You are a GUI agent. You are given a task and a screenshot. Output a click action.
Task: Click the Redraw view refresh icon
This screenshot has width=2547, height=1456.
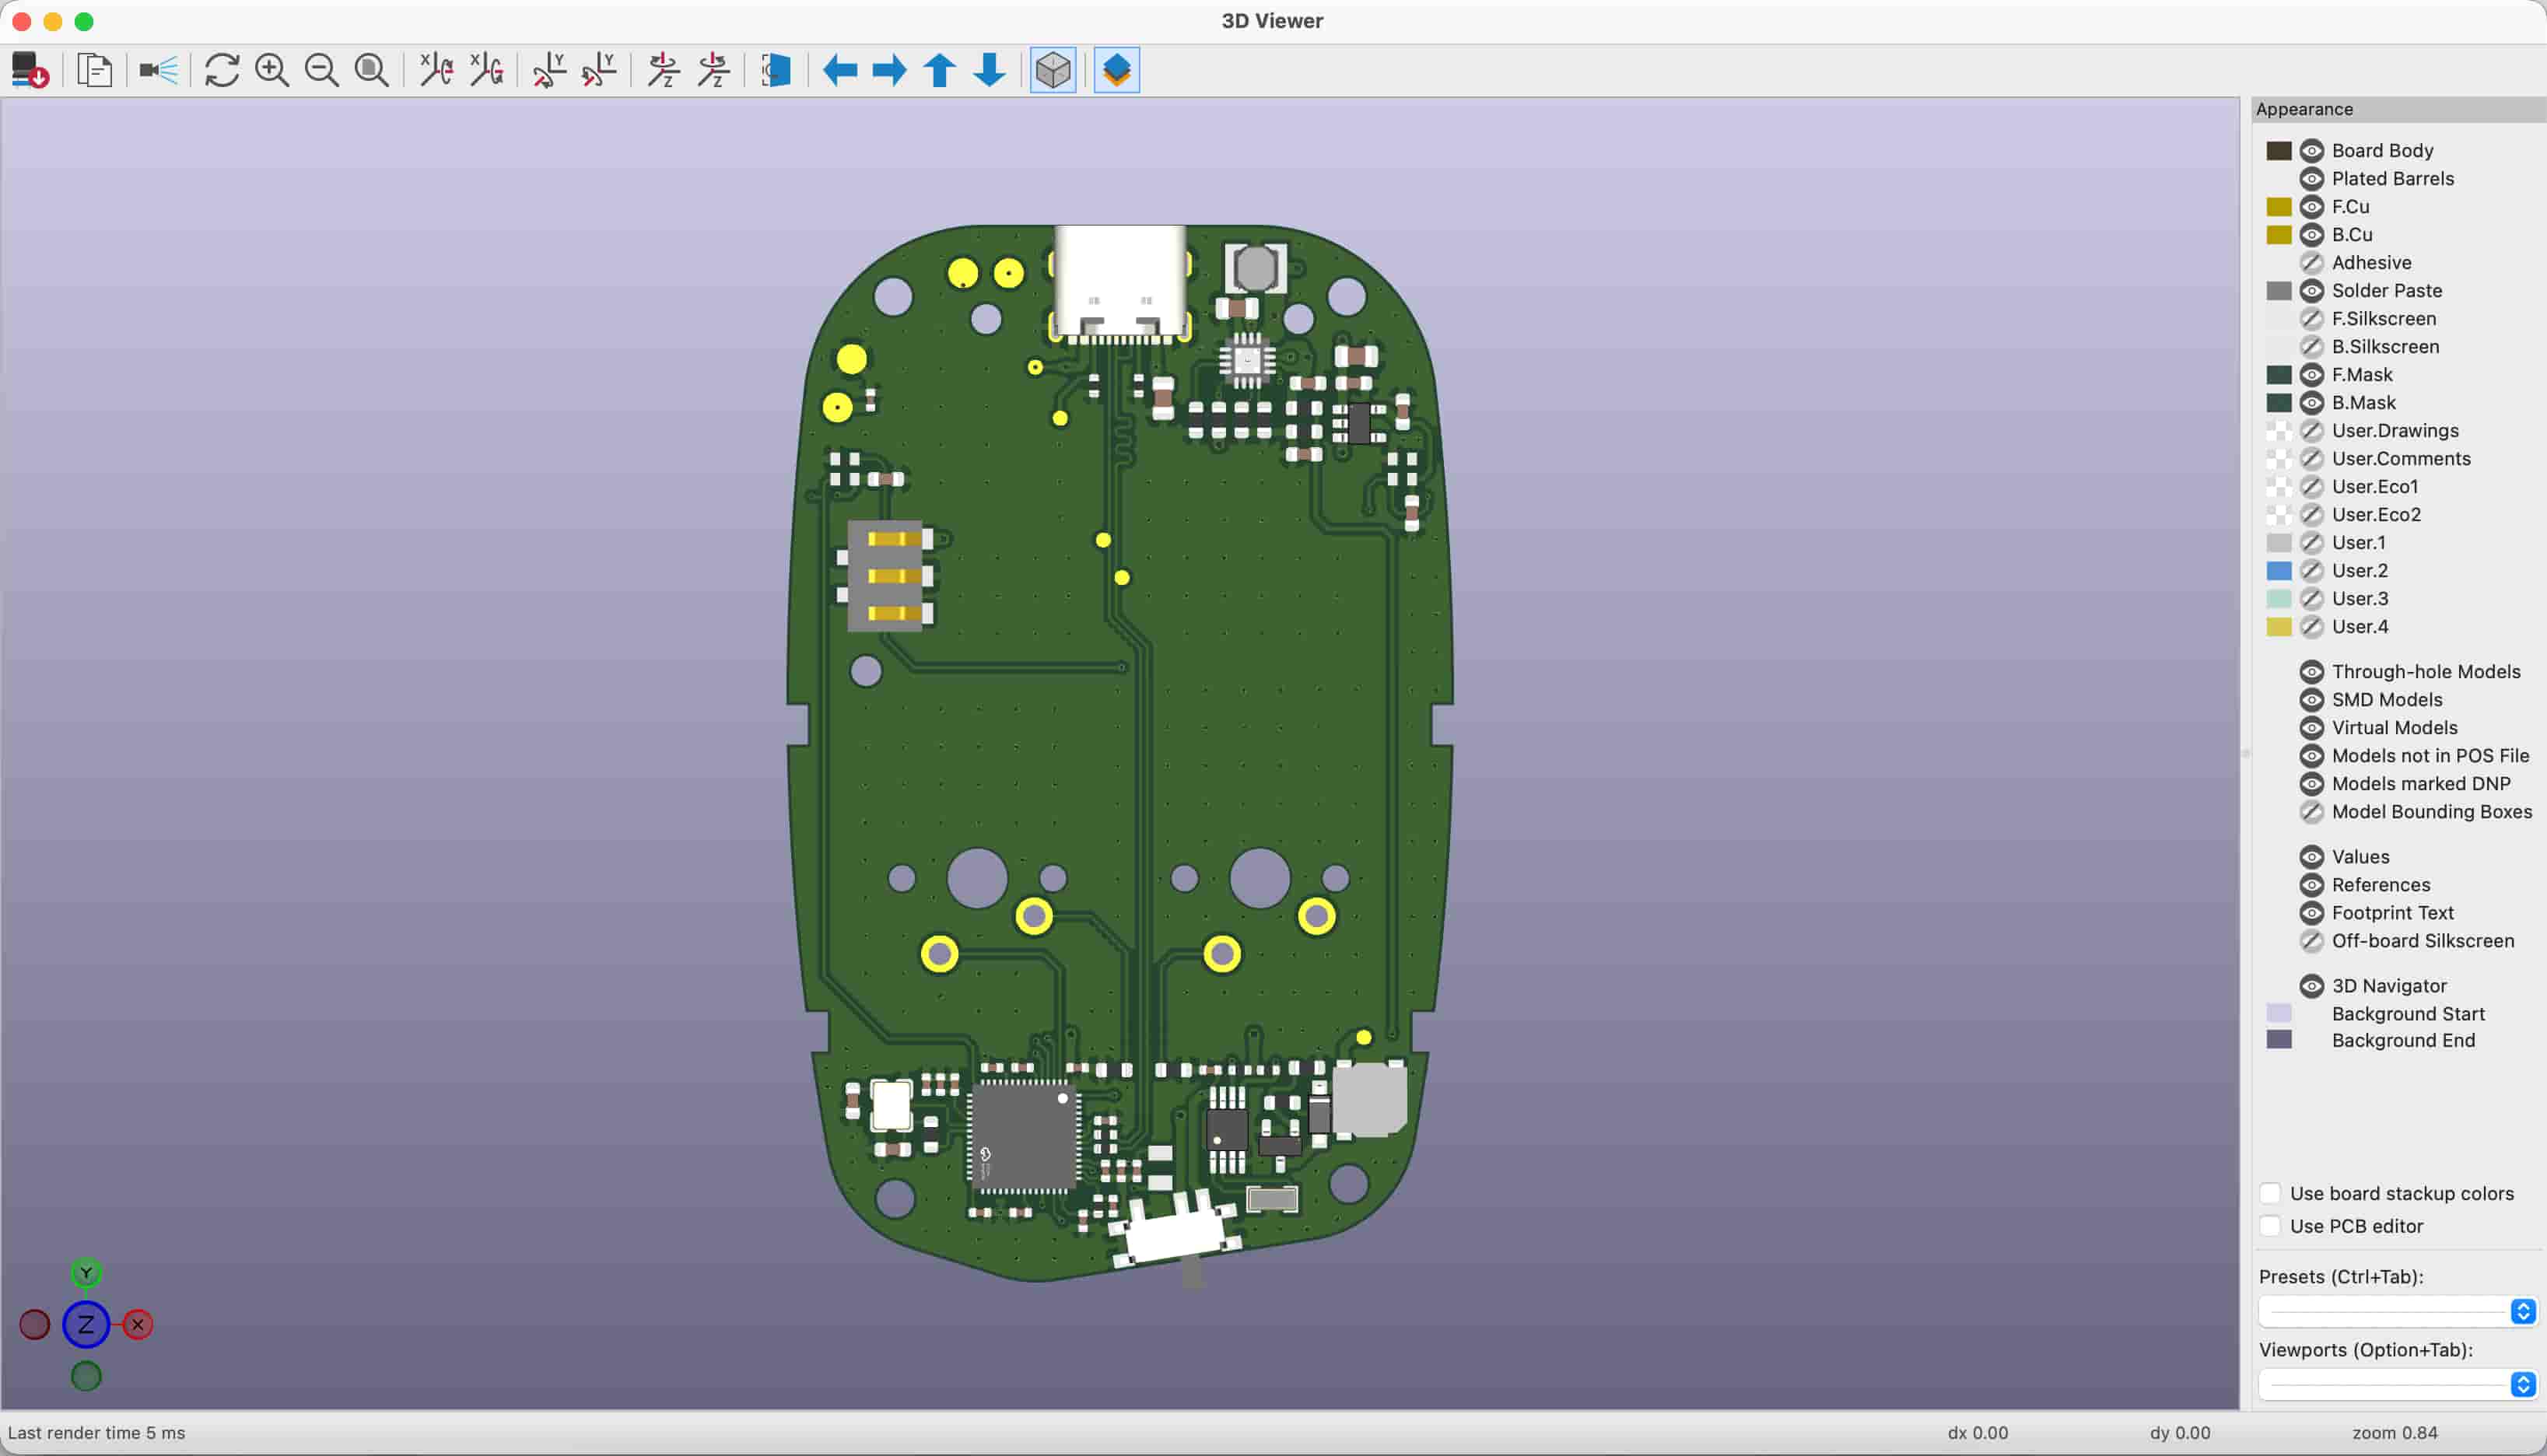click(222, 70)
